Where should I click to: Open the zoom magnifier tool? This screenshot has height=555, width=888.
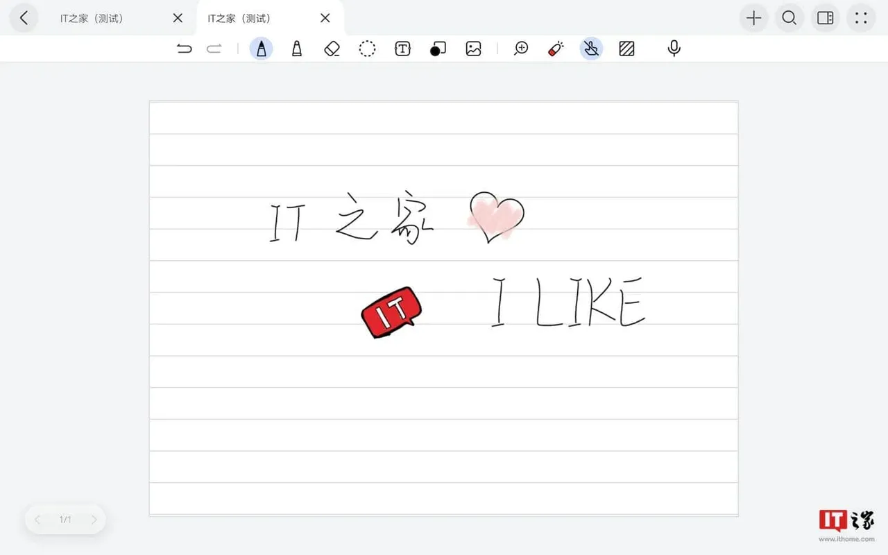click(521, 49)
